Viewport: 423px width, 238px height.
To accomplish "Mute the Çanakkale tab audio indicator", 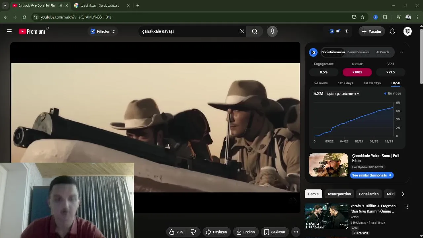I will point(60,6).
